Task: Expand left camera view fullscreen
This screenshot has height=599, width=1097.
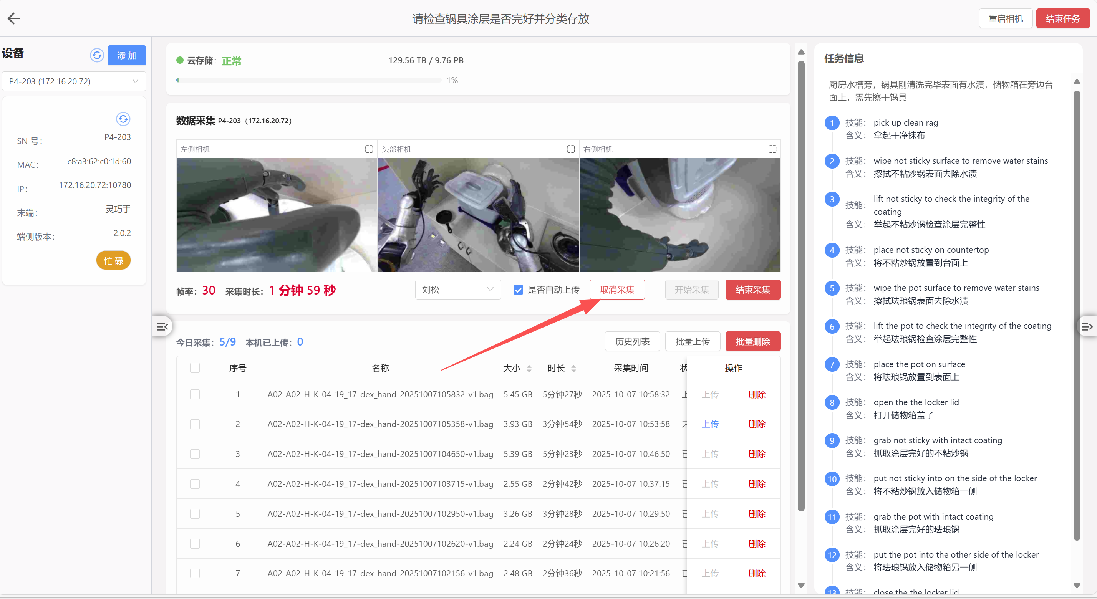Action: 369,149
